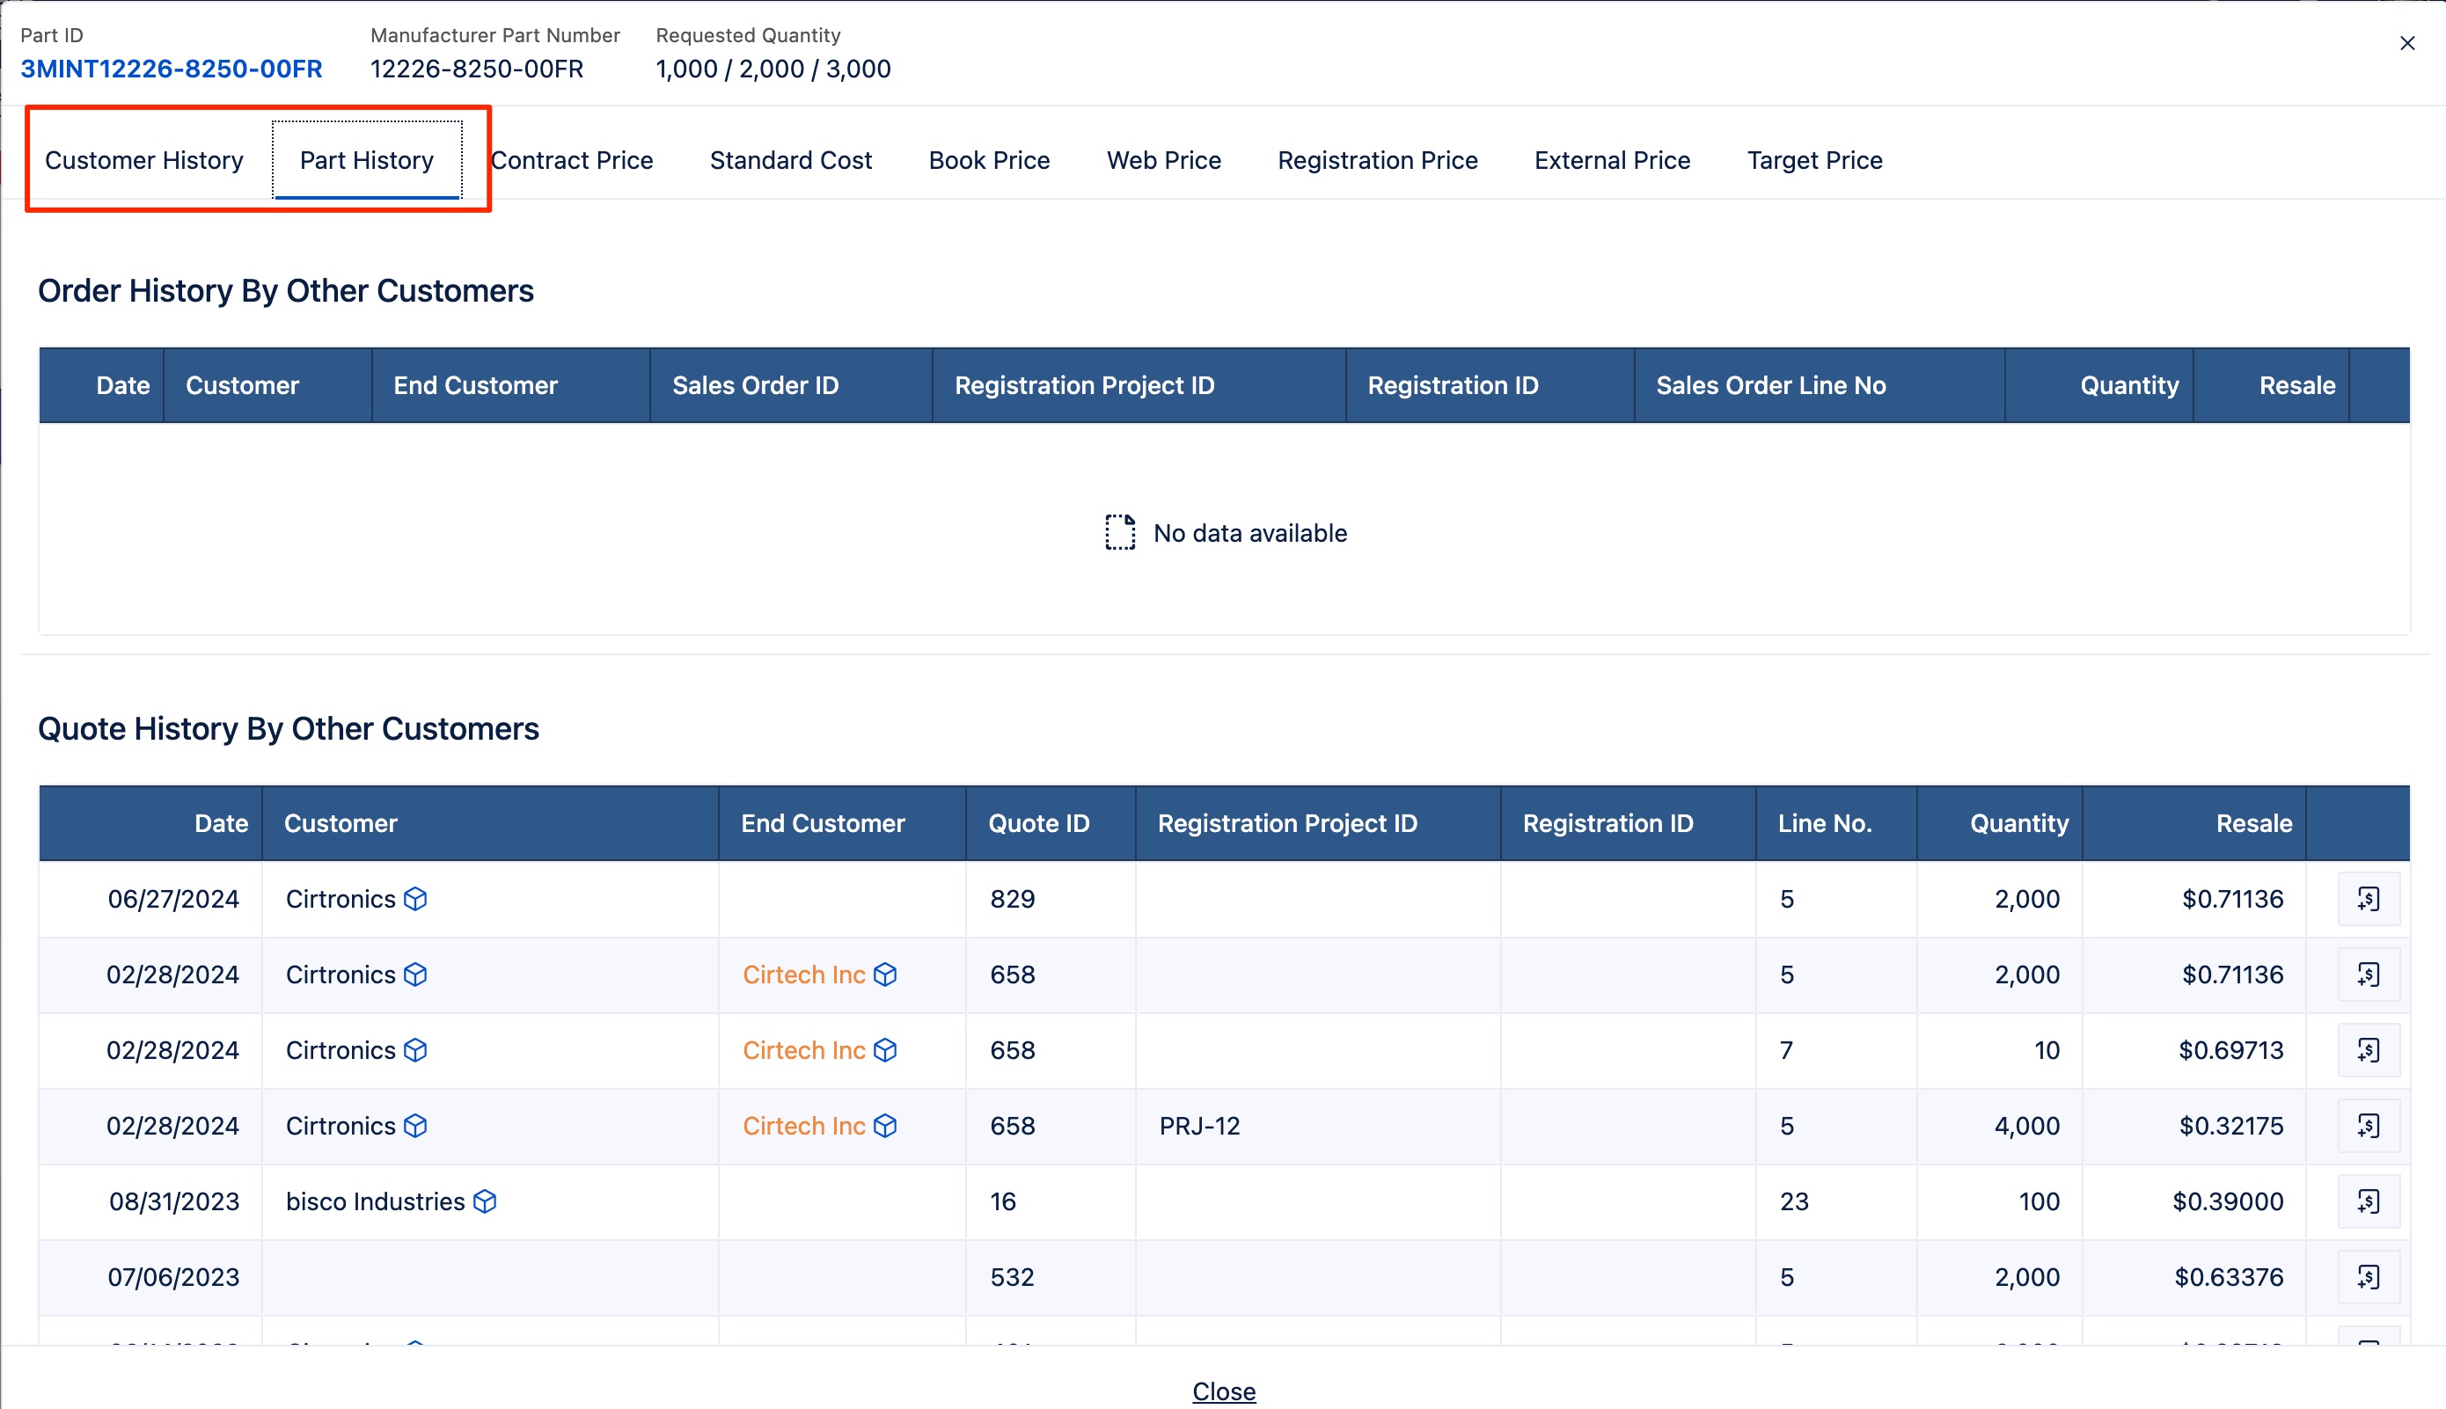2446x1409 pixels.
Task: Click the cube icon next to bisco Industries
Action: pyautogui.click(x=485, y=1201)
